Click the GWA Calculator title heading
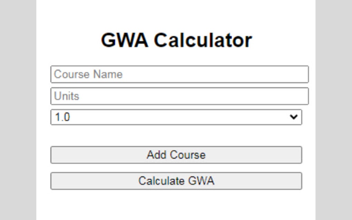 (176, 39)
